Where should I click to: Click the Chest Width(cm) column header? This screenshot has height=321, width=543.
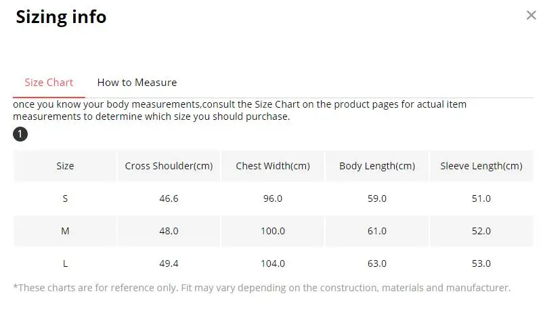(x=273, y=166)
